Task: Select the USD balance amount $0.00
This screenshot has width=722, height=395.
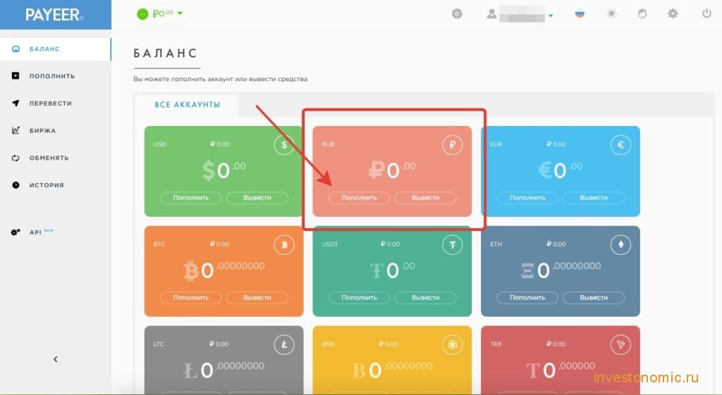Action: point(224,170)
